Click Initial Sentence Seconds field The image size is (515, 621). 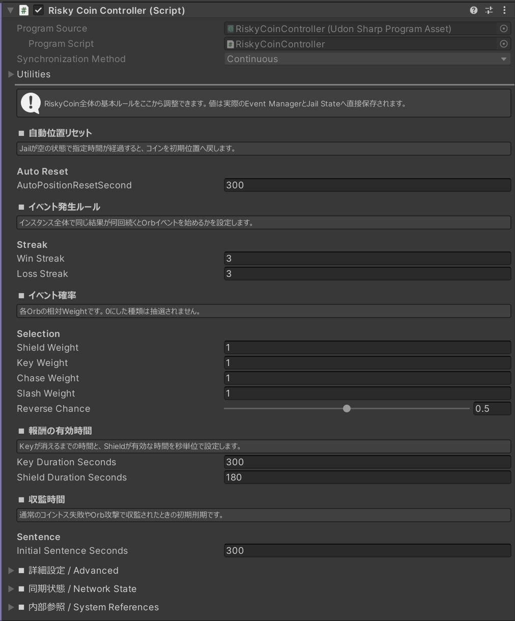click(367, 551)
